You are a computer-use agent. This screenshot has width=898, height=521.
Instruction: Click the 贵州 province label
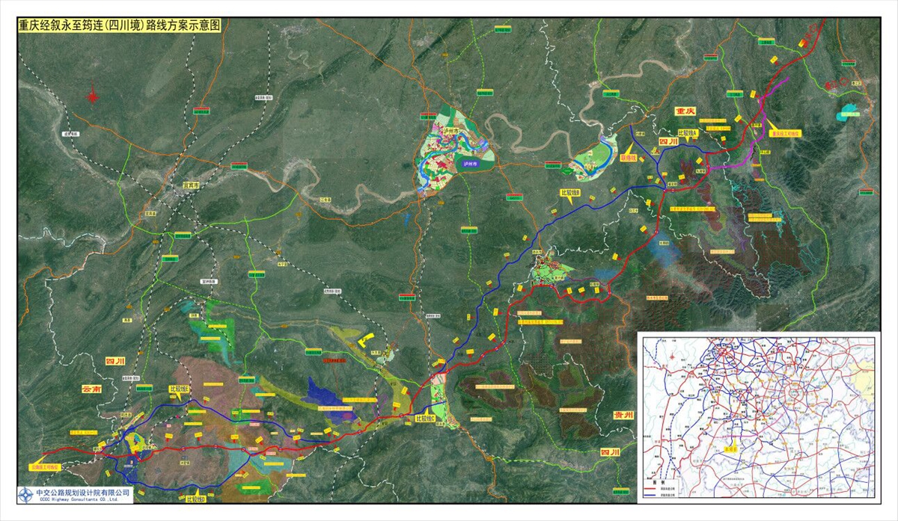click(624, 413)
